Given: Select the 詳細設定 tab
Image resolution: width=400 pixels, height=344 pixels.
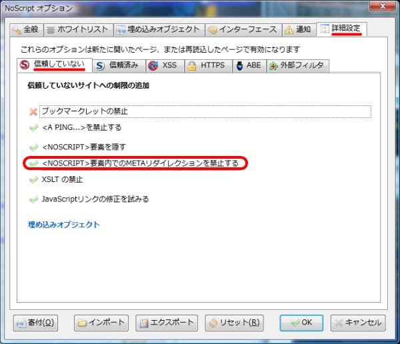Looking at the screenshot, I should 341,29.
